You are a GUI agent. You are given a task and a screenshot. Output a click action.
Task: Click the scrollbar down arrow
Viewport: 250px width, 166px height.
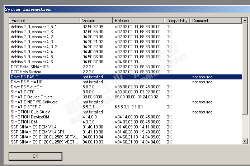[245, 141]
